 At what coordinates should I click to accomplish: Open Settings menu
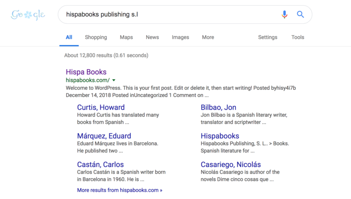[x=268, y=37]
